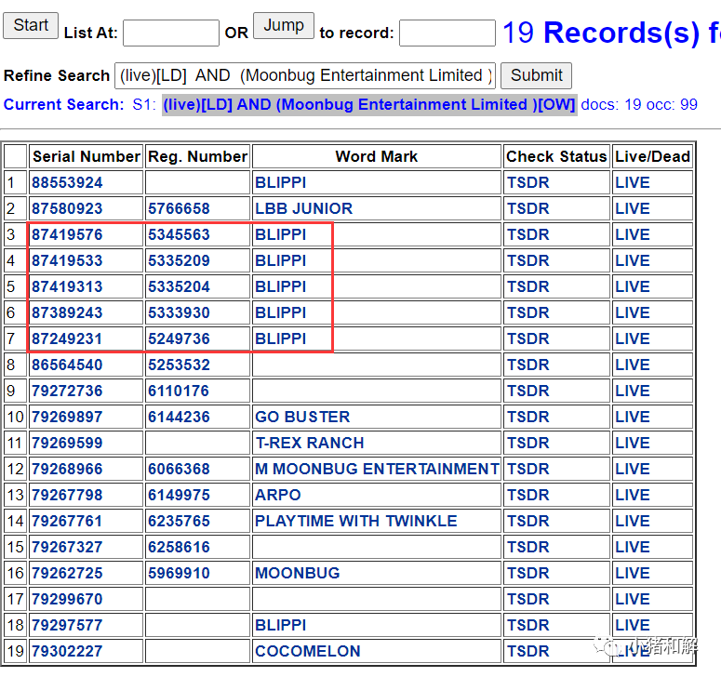Open the MOONBUG word mark
This screenshot has height=677, width=721.
pyautogui.click(x=298, y=573)
